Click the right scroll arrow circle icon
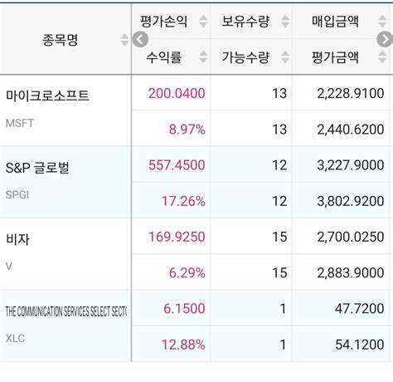The height and width of the screenshot is (382, 393). coord(385,40)
